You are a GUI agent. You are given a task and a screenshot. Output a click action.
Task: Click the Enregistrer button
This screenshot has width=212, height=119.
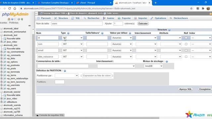click(205, 89)
